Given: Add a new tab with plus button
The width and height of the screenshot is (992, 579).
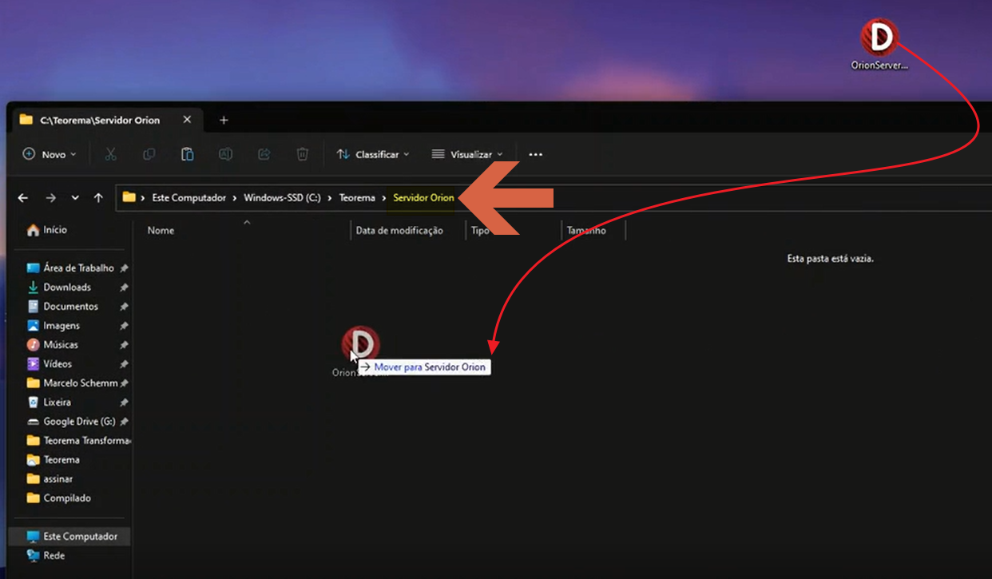Looking at the screenshot, I should click(224, 120).
